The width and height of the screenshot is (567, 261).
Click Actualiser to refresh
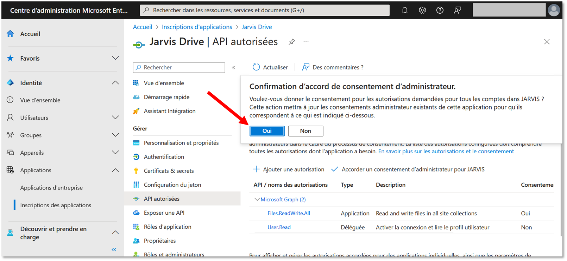(x=270, y=67)
